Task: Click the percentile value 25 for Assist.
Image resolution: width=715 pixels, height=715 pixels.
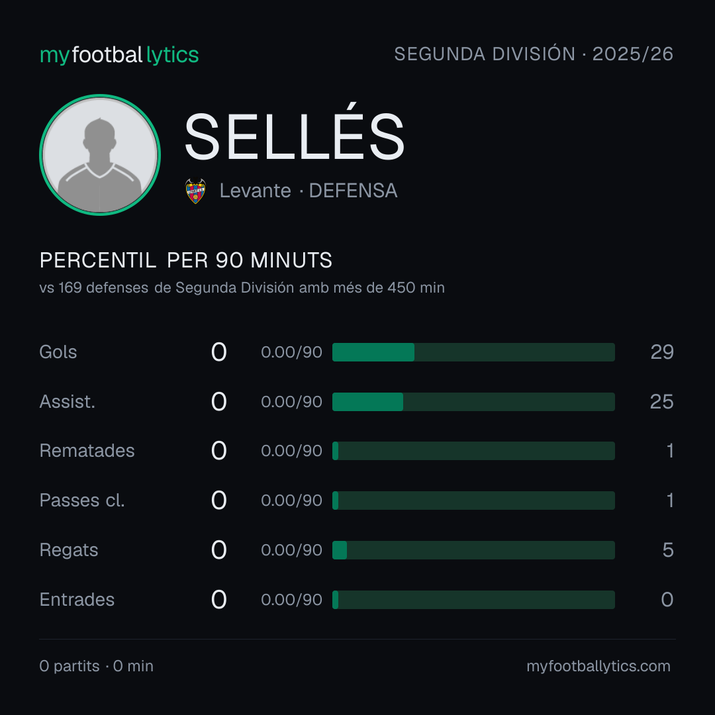Action: click(x=661, y=402)
